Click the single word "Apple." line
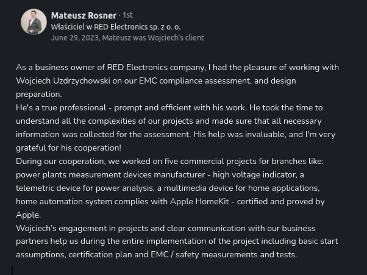 [28, 215]
